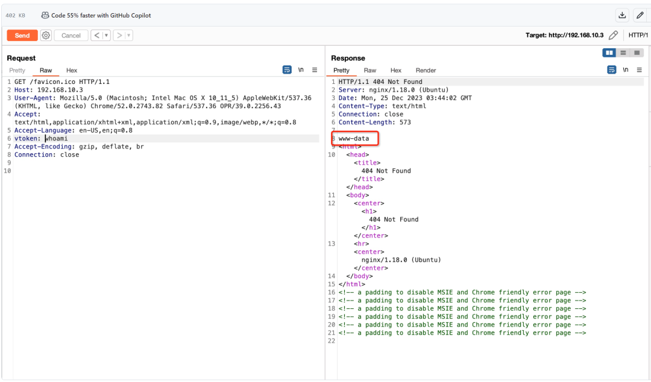The width and height of the screenshot is (651, 382).
Task: Click Connection: close in the request
Action: pos(46,154)
